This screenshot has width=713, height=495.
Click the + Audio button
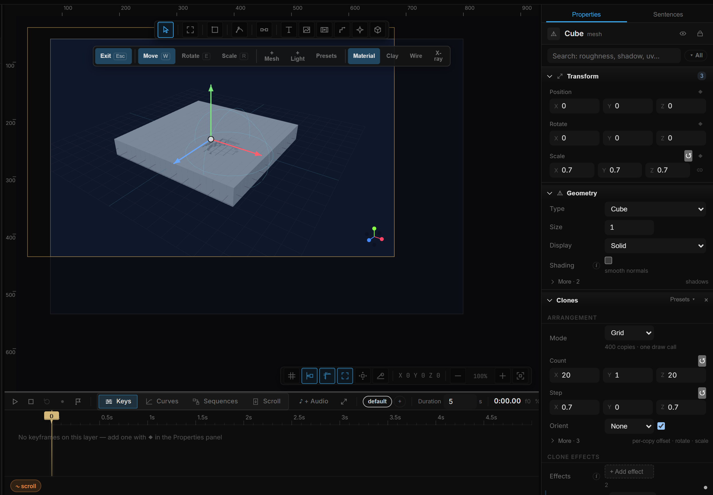tap(314, 401)
